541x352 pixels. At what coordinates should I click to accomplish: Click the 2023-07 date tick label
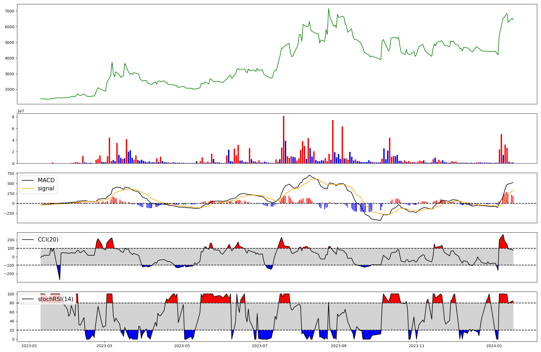pyautogui.click(x=260, y=346)
